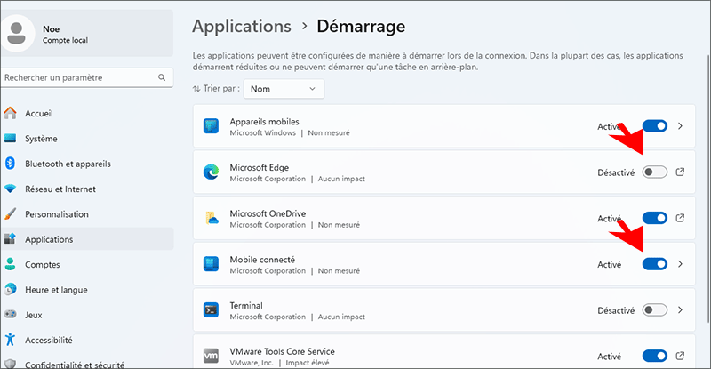
Task: Click the Confidentialité et sécurité shield icon
Action: click(x=10, y=364)
